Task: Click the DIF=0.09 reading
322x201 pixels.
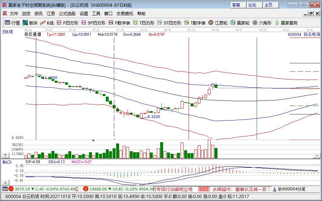Action: (x=33, y=162)
